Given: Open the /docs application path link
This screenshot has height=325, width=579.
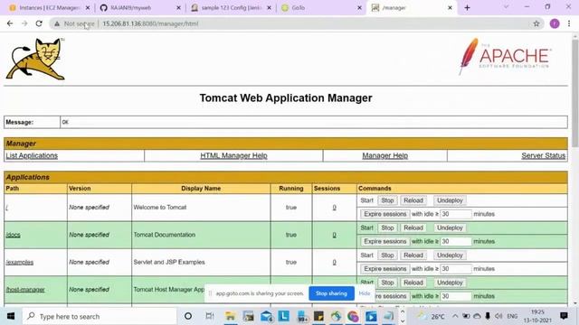Looking at the screenshot, I should tap(13, 235).
